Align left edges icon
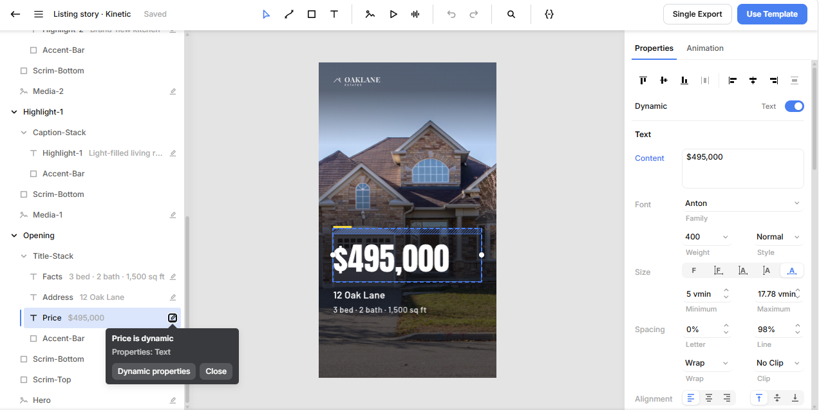Viewport: 819px width, 410px height. pyautogui.click(x=733, y=80)
